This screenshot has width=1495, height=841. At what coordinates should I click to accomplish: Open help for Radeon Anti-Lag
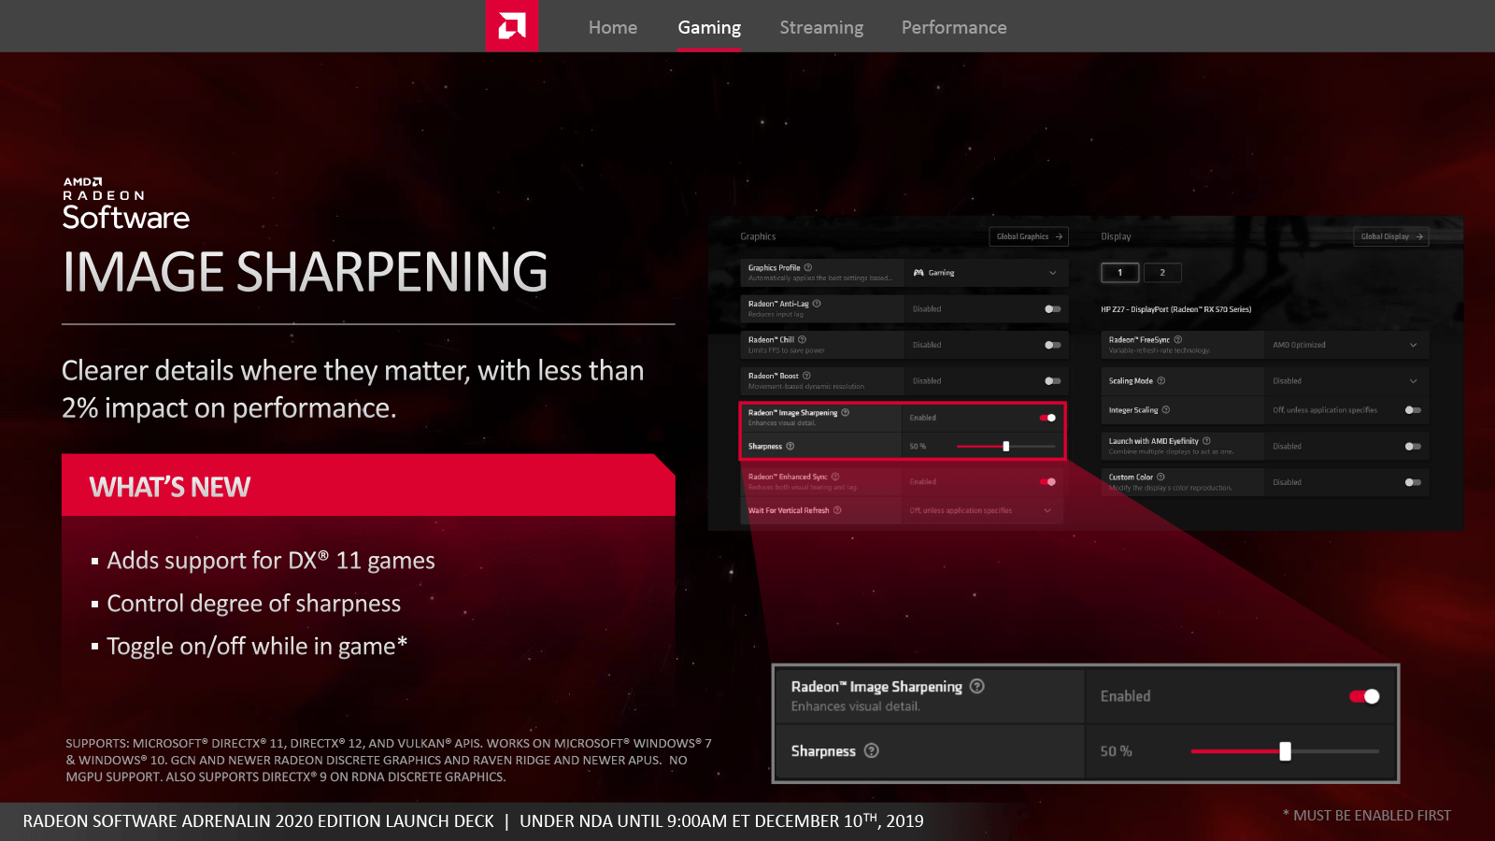coord(817,304)
